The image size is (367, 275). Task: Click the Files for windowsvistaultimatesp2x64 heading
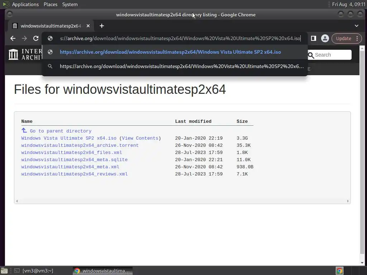[120, 89]
